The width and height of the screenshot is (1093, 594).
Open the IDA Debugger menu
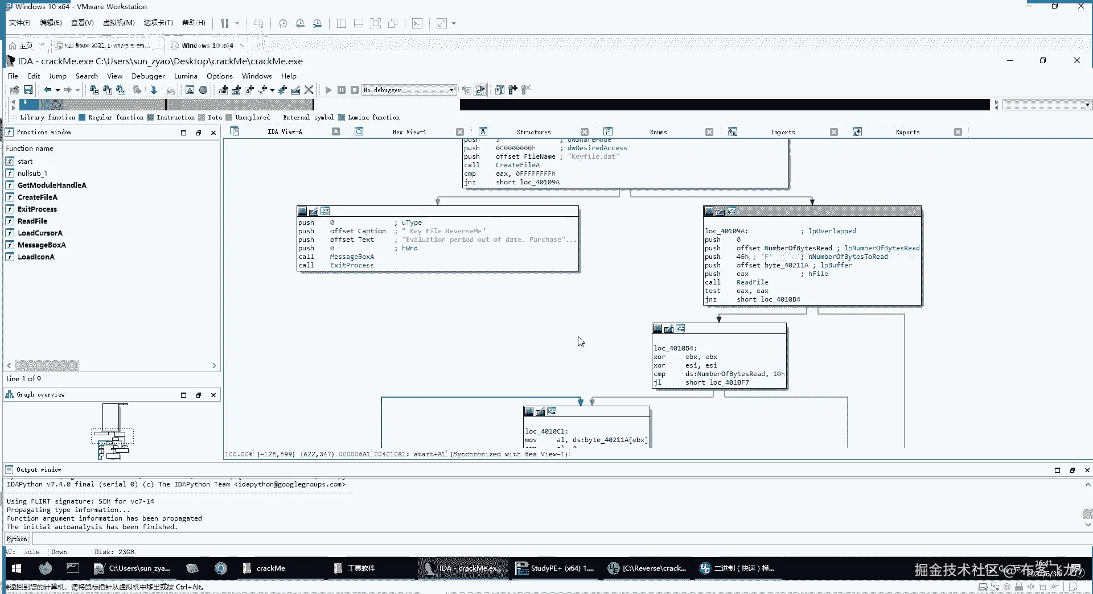(148, 76)
